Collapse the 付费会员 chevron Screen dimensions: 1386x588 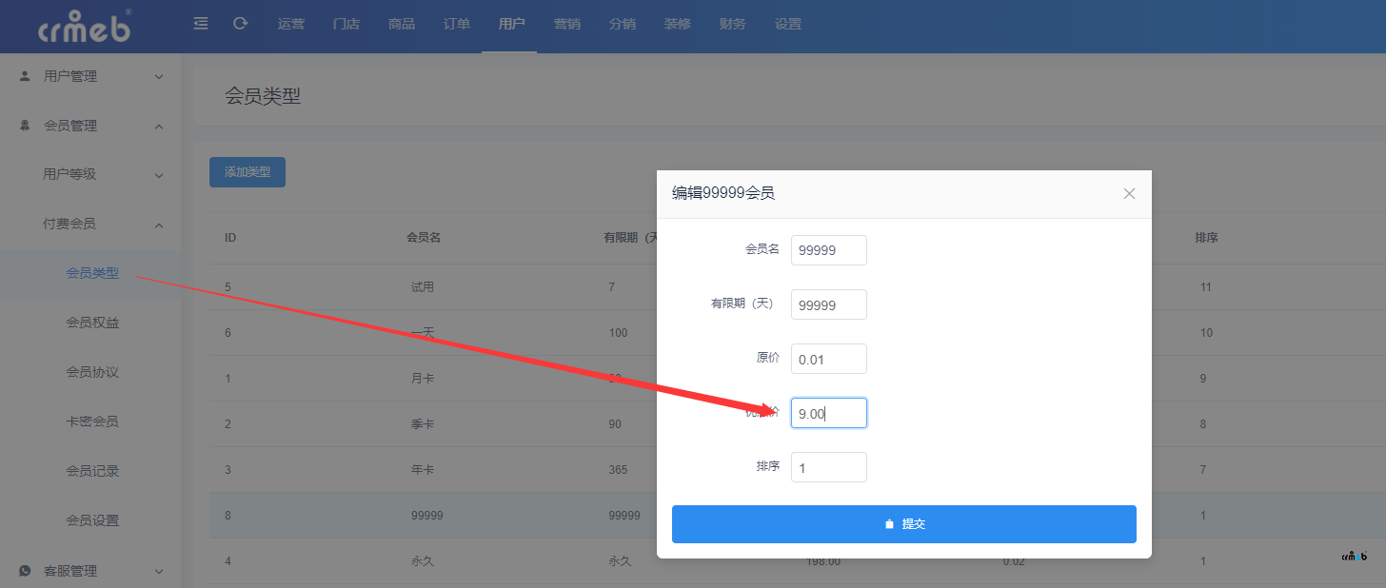pos(159,225)
